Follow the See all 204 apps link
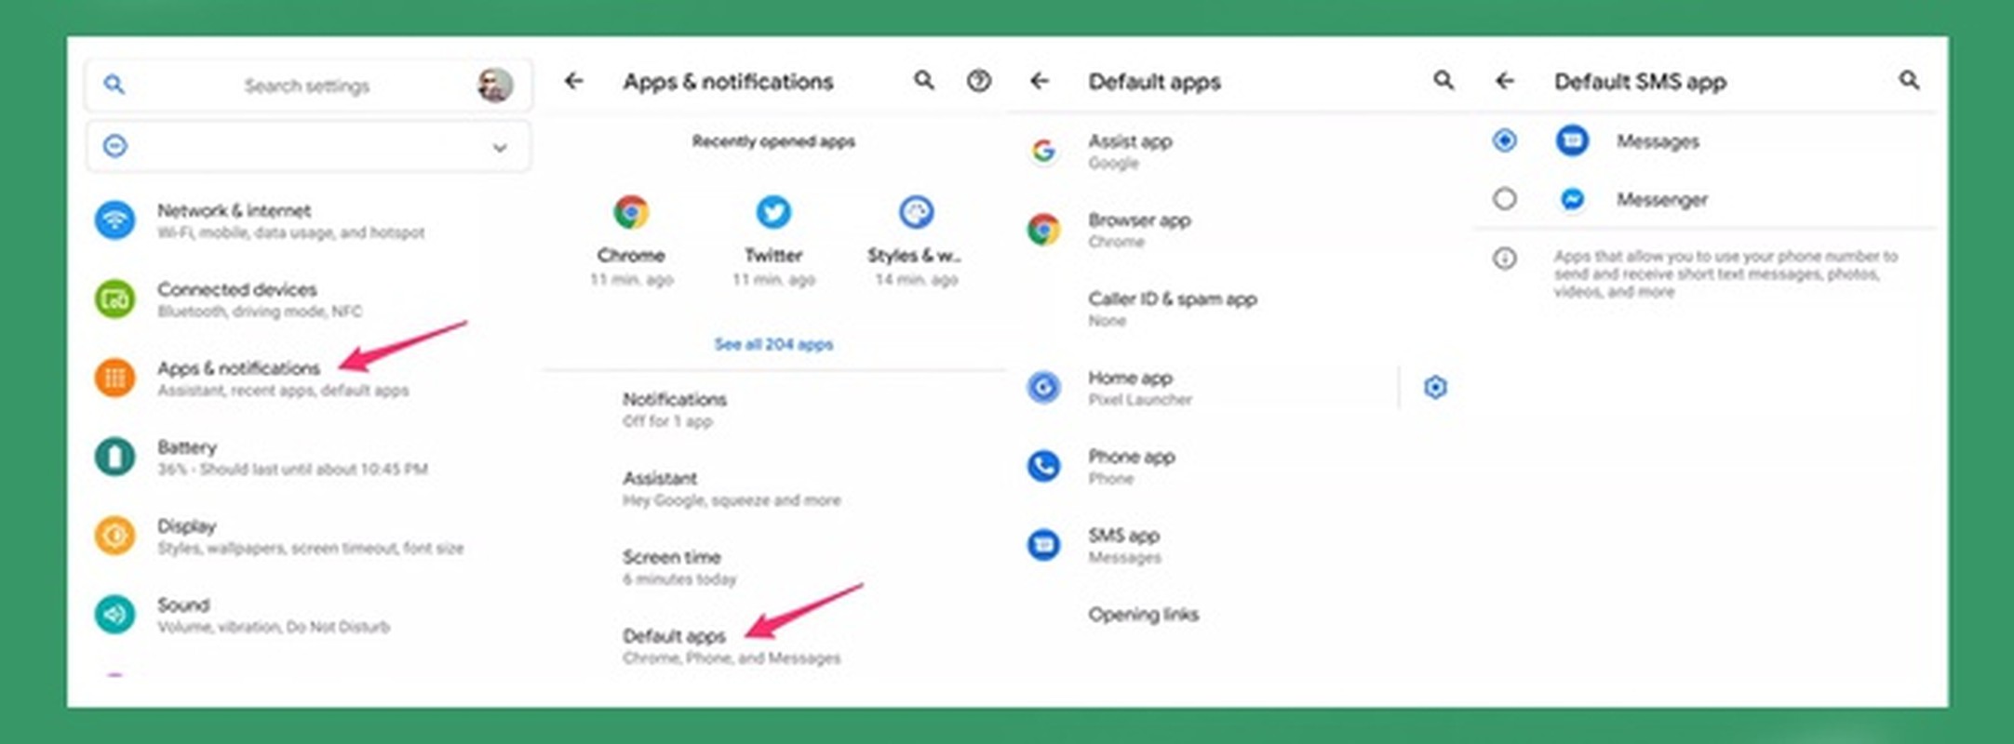The width and height of the screenshot is (2014, 744). 773,344
